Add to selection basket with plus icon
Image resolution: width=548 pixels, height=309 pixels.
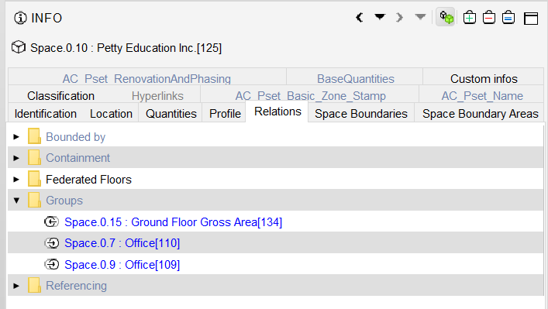[x=470, y=18]
